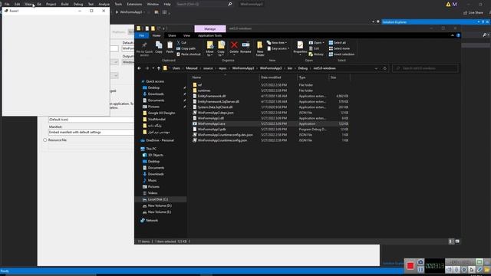The width and height of the screenshot is (491, 276).
Task: Select the EntityFramework.SqlServer.dll file
Action: [x=218, y=102]
